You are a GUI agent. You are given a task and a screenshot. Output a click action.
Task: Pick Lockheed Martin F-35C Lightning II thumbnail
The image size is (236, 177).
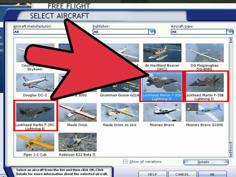coord(35,112)
